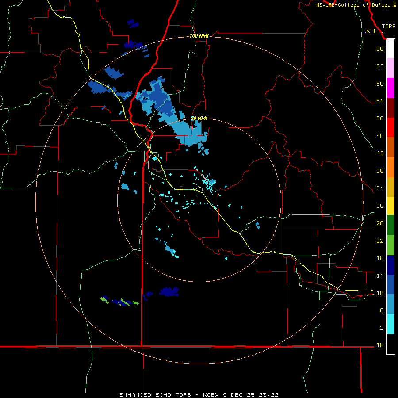This screenshot has width=398, height=398.
Task: Click the dark orange 42-46 kft legend swatch
Action: (x=390, y=147)
